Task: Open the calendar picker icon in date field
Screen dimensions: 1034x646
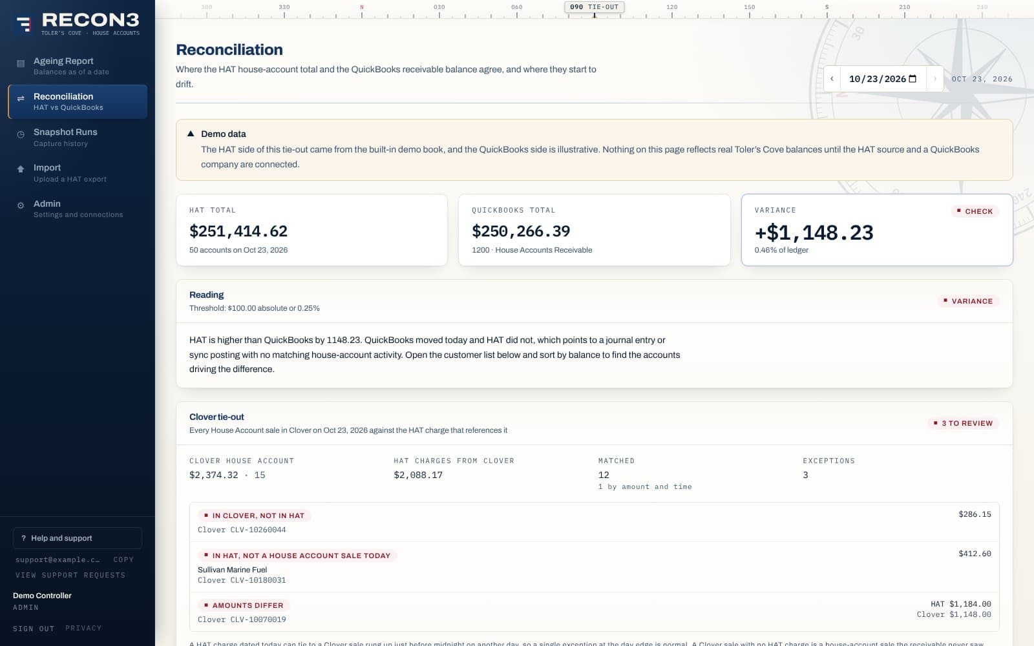Action: click(913, 79)
